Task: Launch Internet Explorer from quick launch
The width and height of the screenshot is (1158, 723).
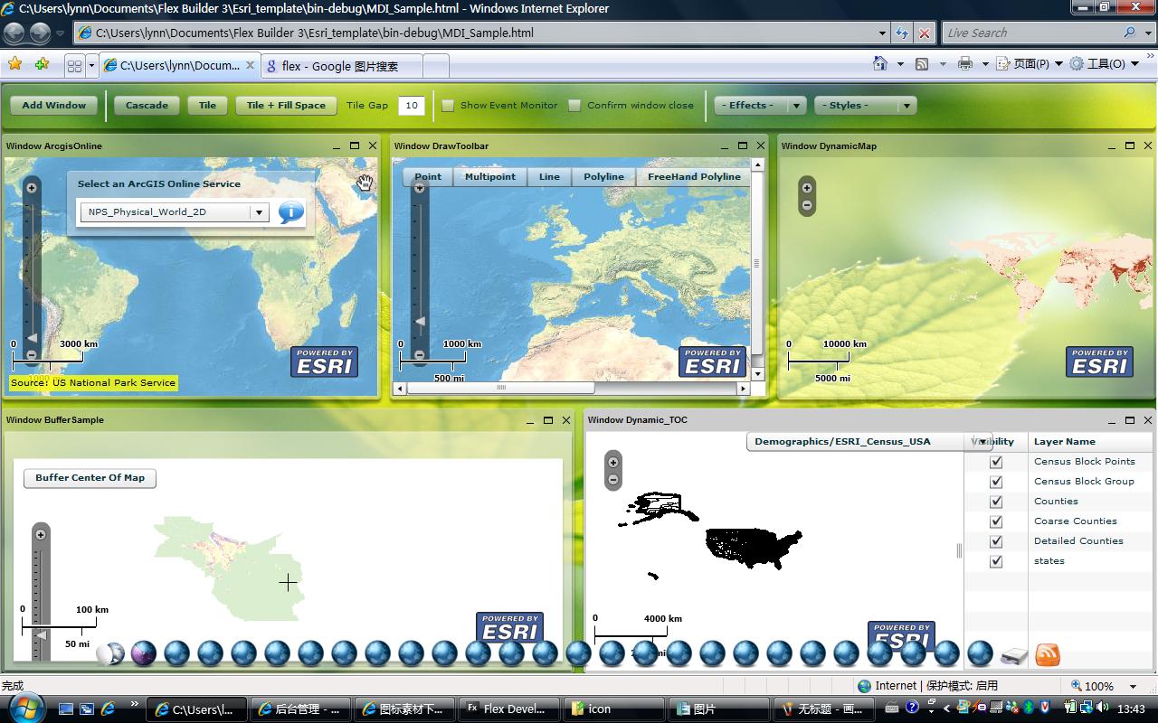Action: pyautogui.click(x=108, y=709)
